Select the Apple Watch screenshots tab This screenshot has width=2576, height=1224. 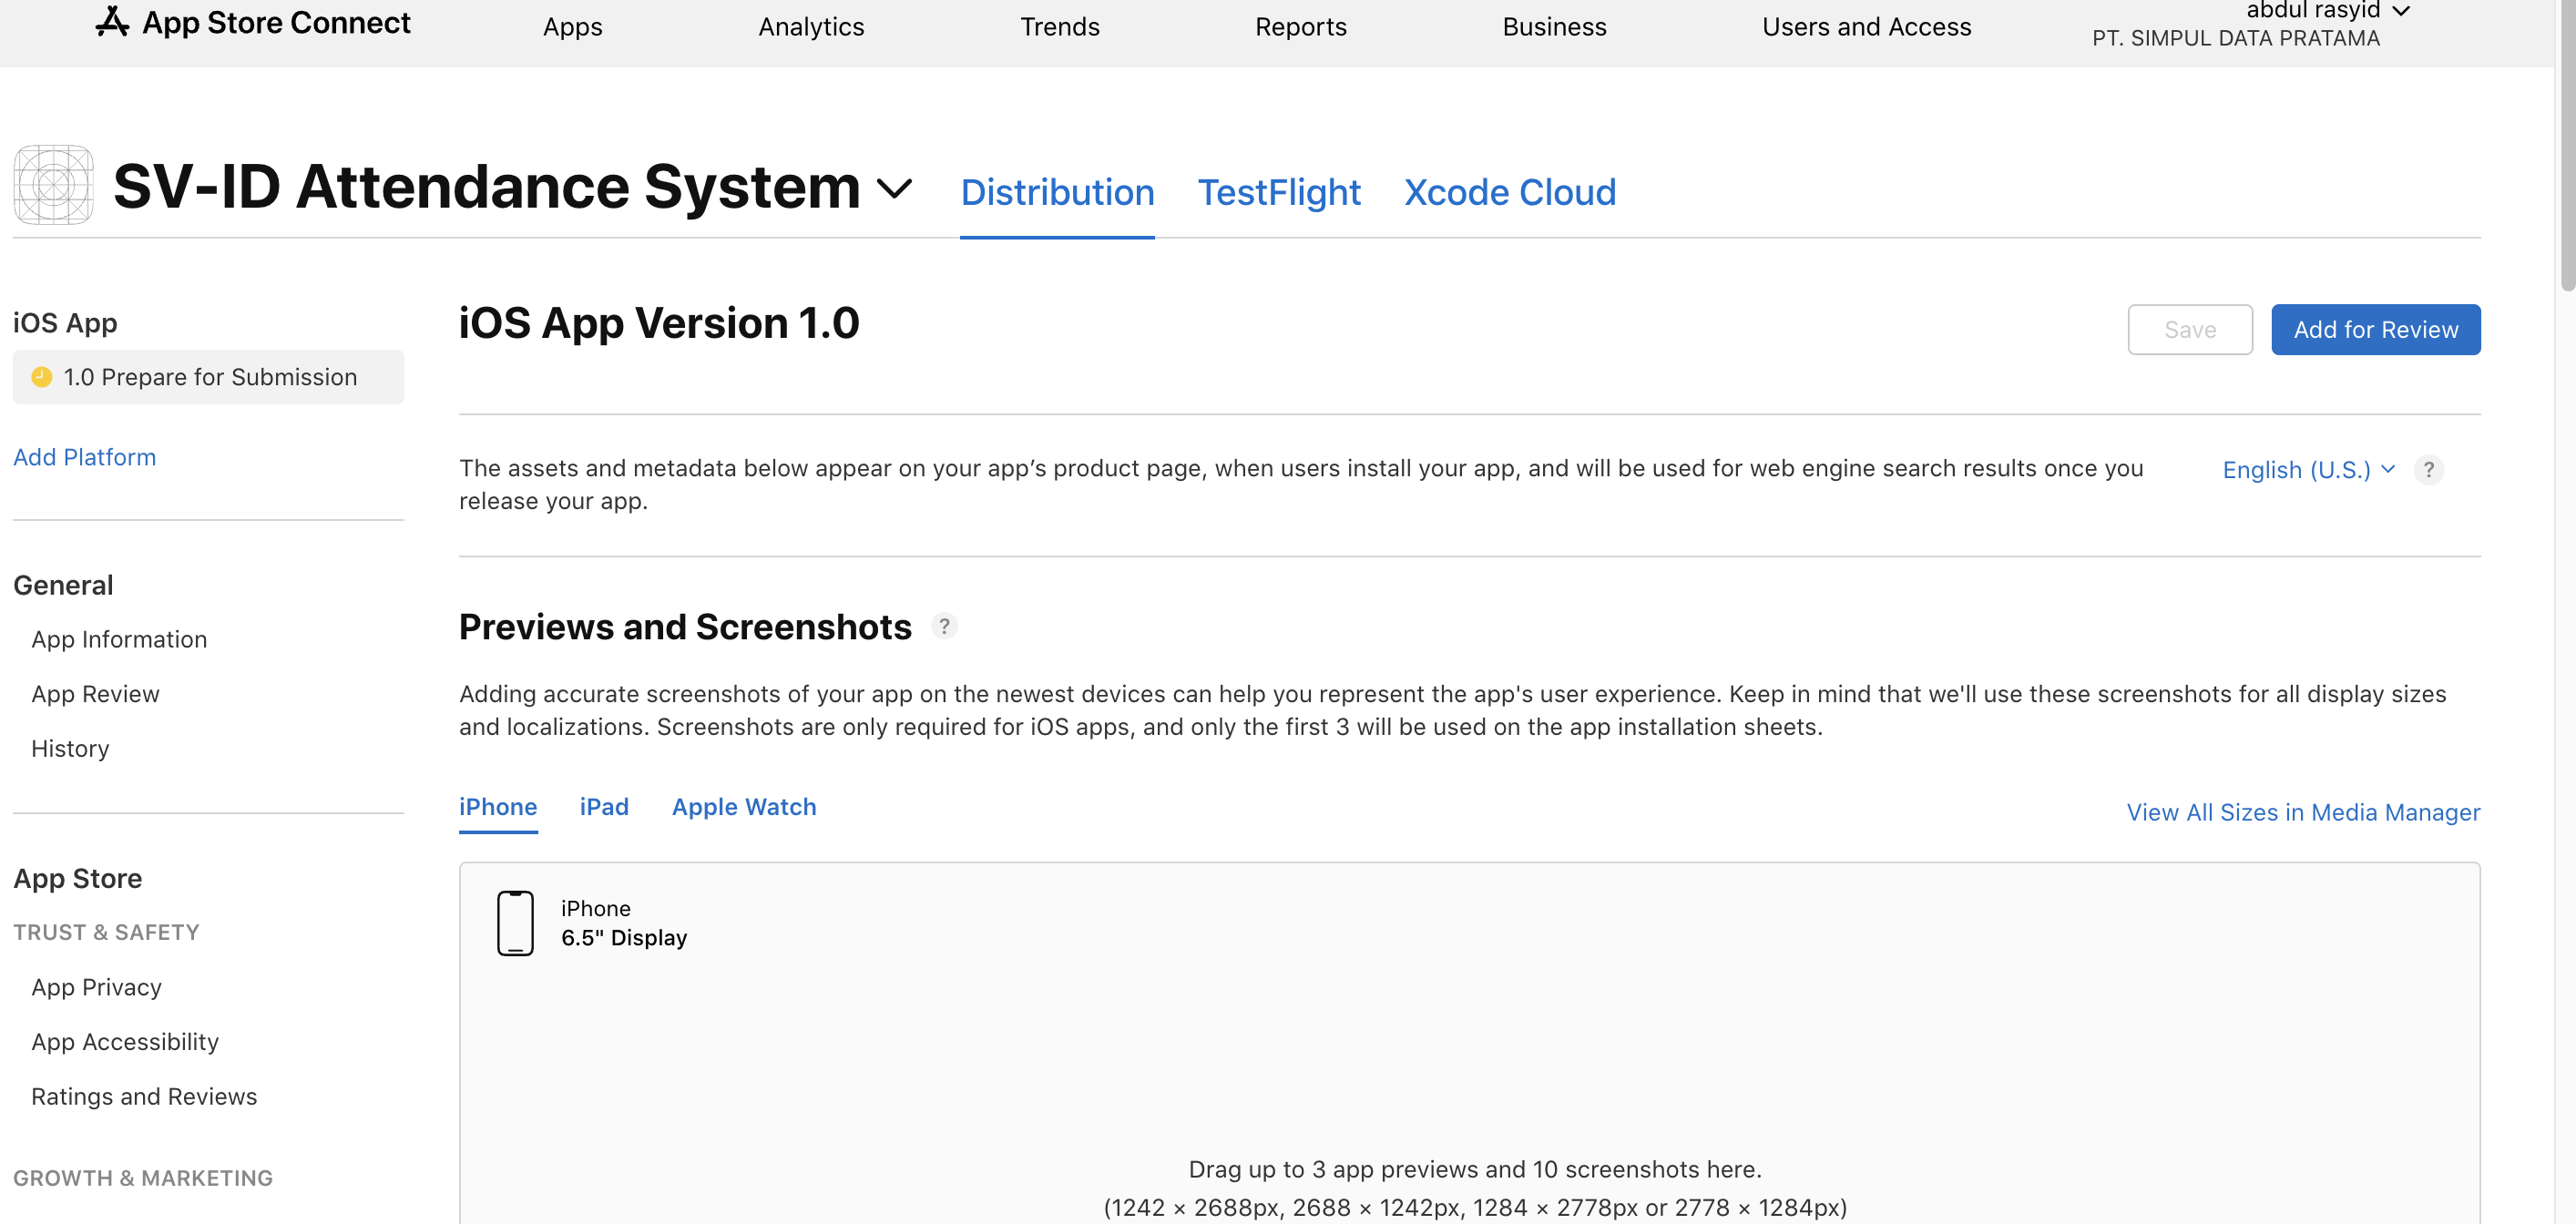[743, 807]
